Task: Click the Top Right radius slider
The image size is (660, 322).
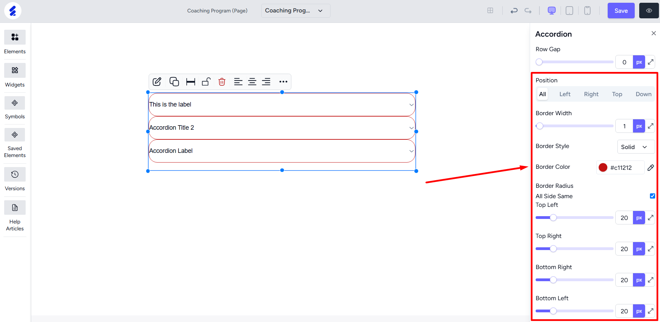Action: [574, 249]
